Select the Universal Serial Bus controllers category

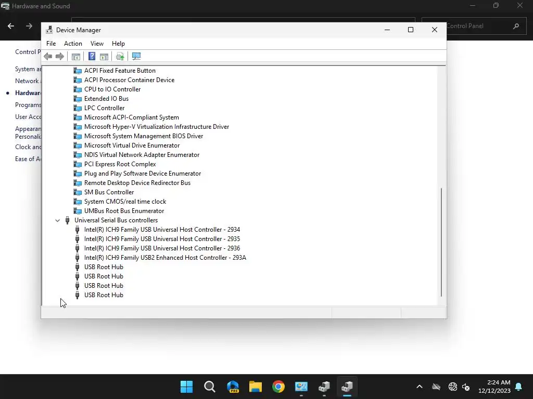(116, 220)
